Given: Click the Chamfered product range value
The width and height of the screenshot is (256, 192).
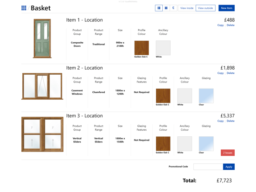Looking at the screenshot, I should click(x=99, y=92).
